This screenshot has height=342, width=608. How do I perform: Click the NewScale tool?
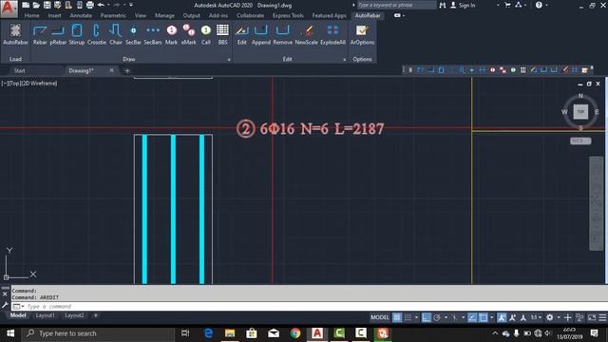coord(306,34)
